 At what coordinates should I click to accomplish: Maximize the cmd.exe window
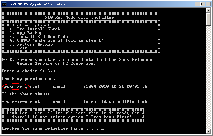point(202,4)
